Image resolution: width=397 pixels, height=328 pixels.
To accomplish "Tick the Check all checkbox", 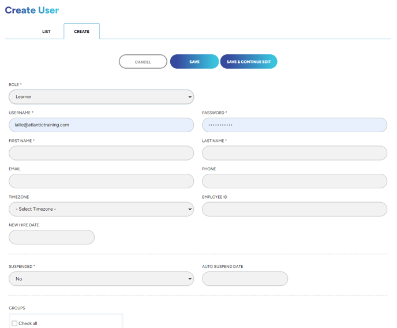I will 14,323.
